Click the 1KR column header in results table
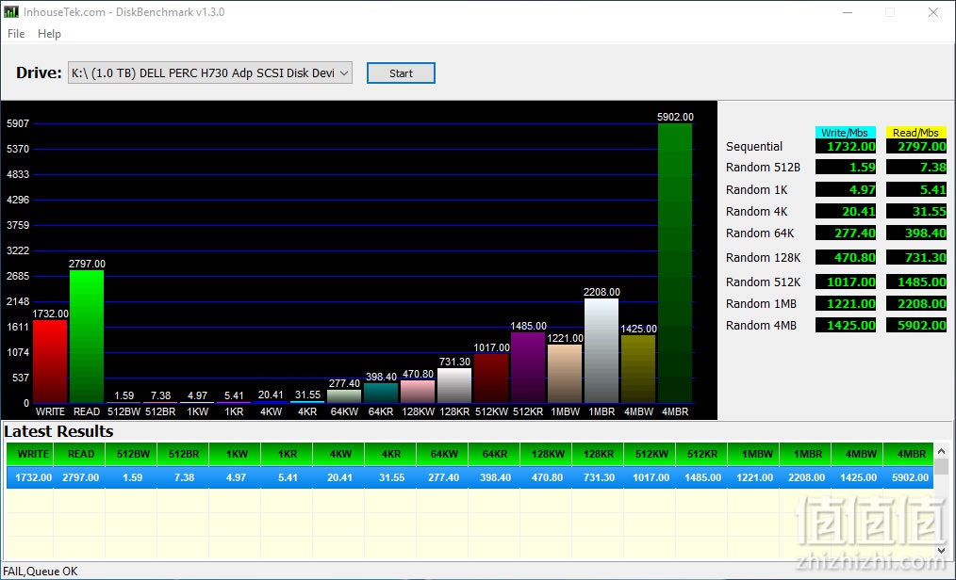The width and height of the screenshot is (956, 580). tap(288, 454)
